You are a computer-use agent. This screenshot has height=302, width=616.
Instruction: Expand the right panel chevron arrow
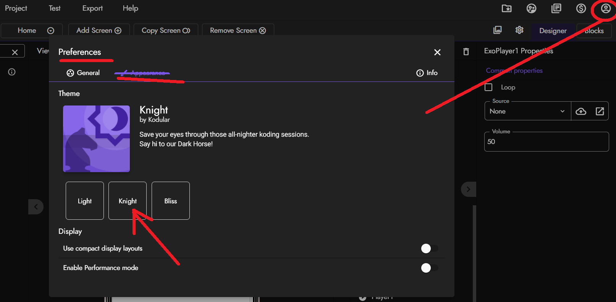pos(468,189)
